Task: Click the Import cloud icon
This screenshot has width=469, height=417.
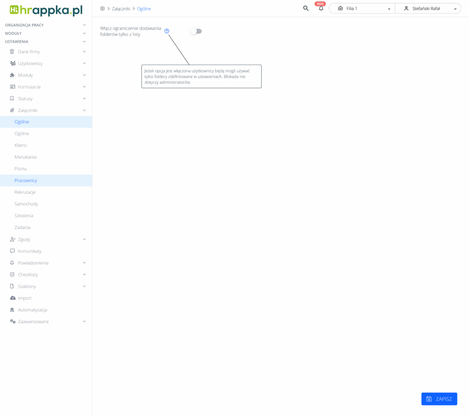Action: click(12, 298)
